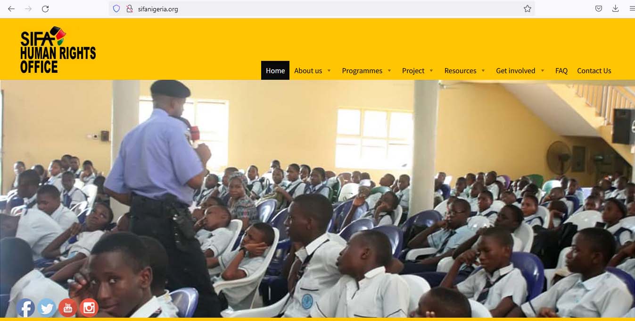Go to the FAQ page

(561, 70)
